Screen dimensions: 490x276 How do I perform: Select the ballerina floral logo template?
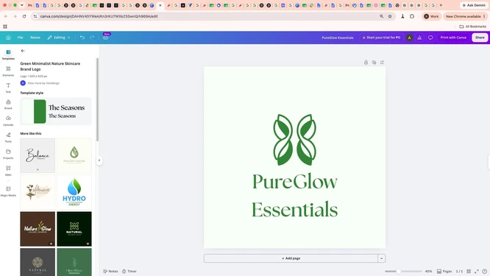tap(38, 192)
